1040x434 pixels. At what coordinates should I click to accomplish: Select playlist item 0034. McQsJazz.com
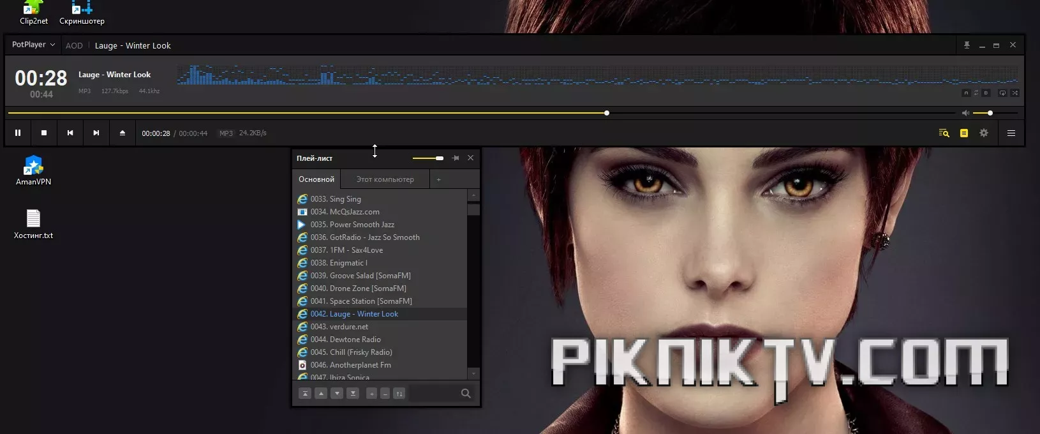click(x=380, y=212)
